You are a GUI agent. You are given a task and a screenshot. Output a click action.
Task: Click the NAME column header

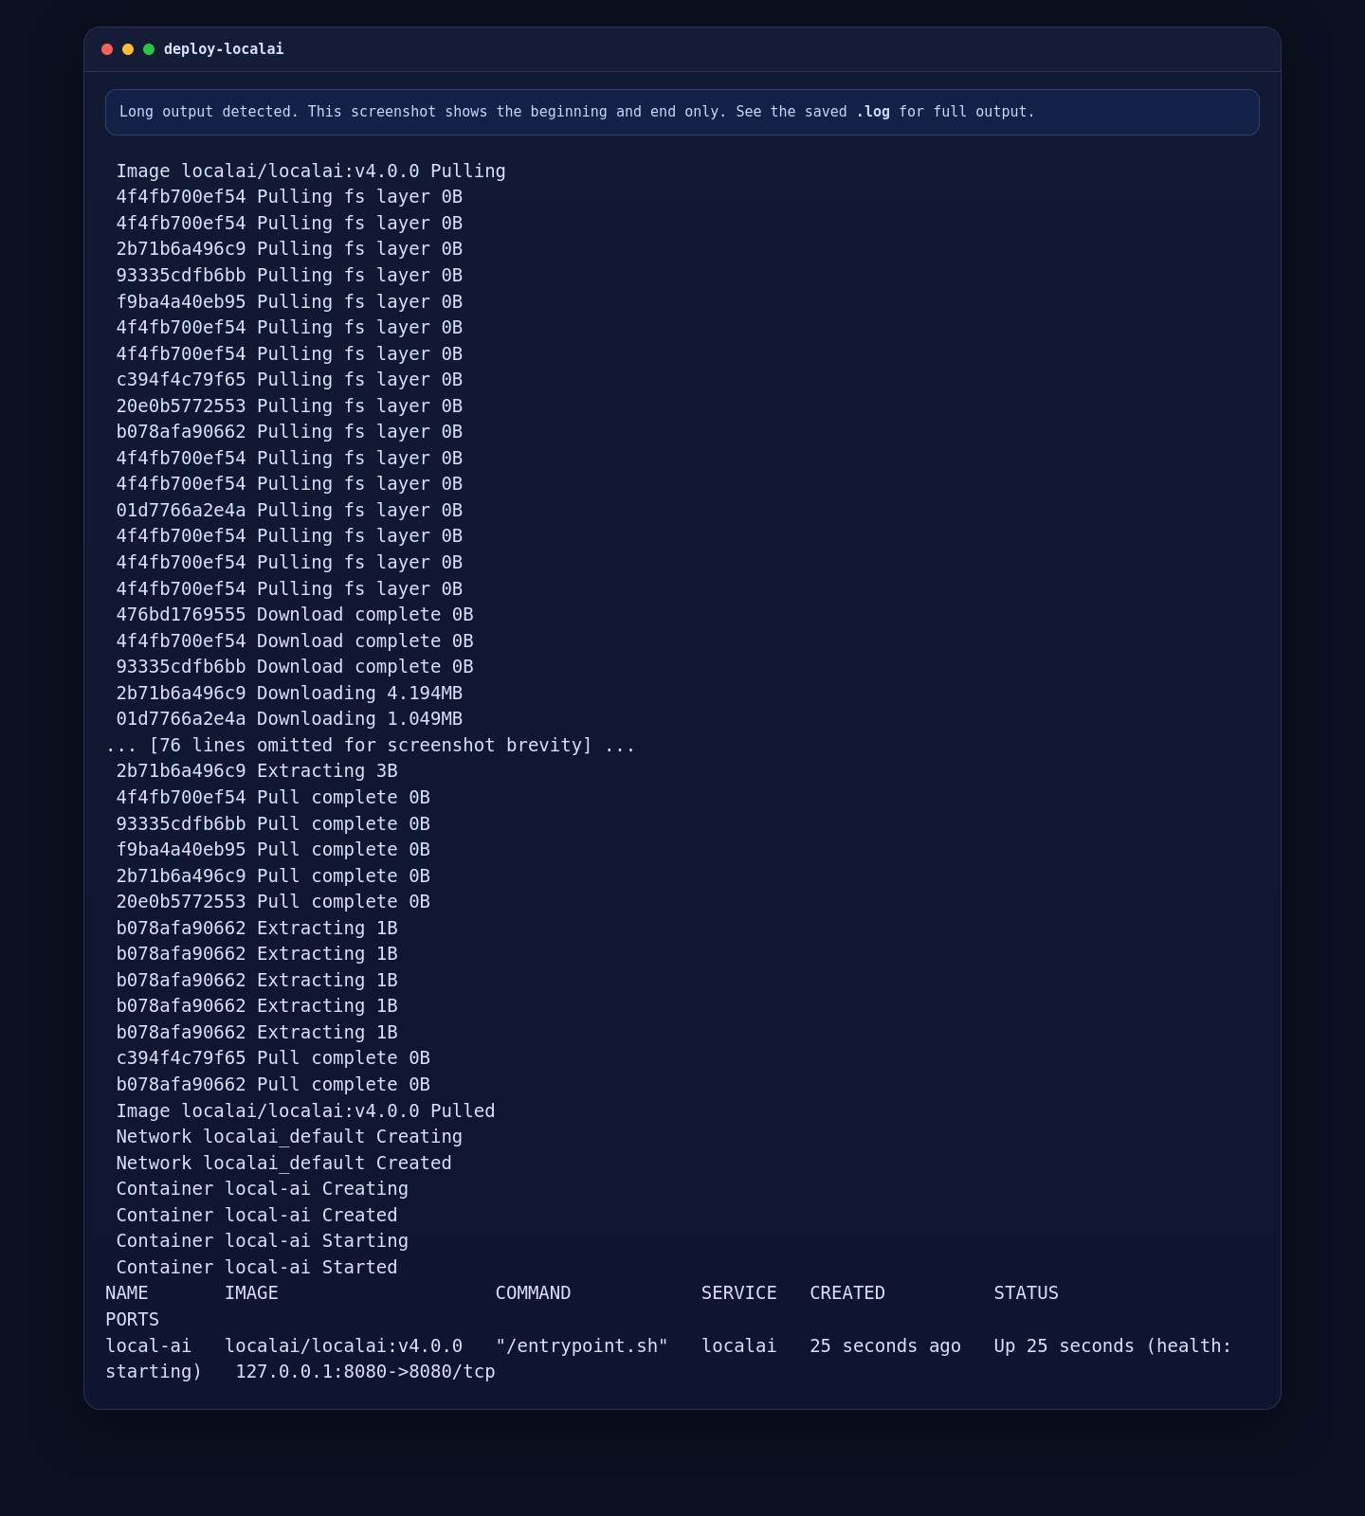(127, 1293)
